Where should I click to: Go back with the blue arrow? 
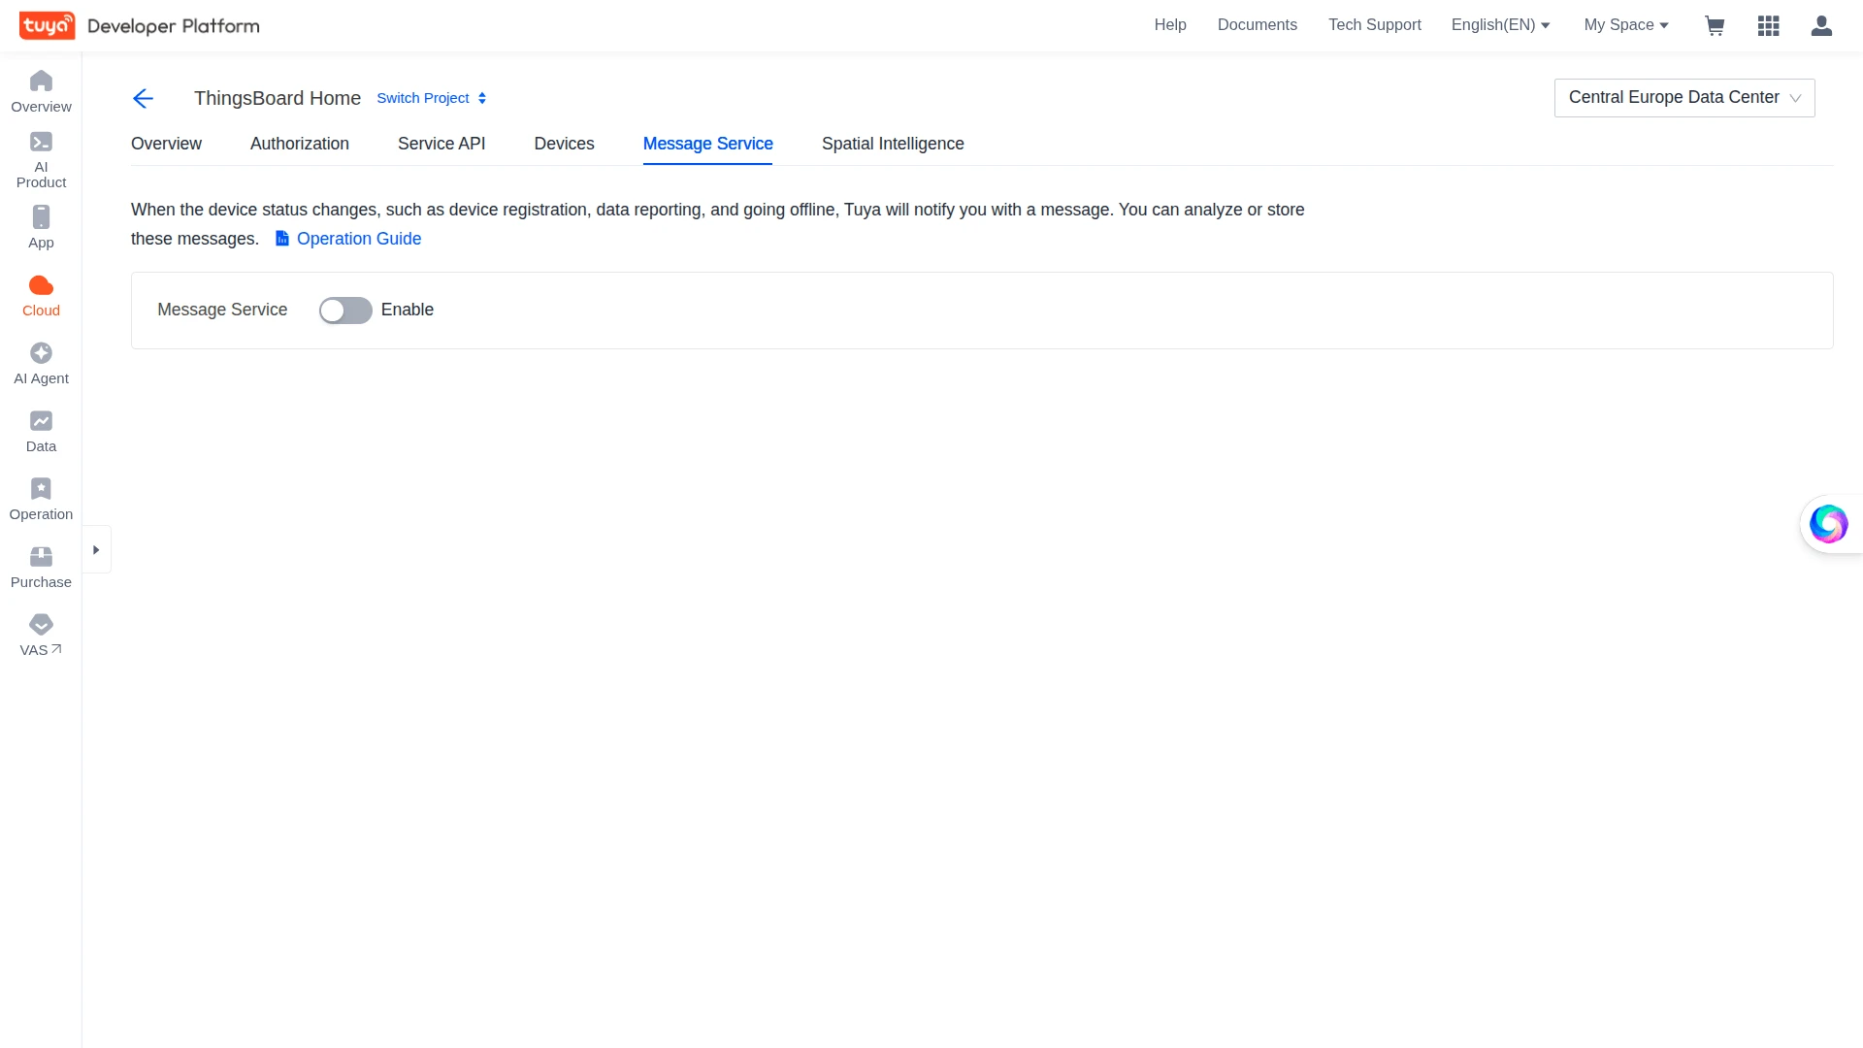(x=143, y=98)
